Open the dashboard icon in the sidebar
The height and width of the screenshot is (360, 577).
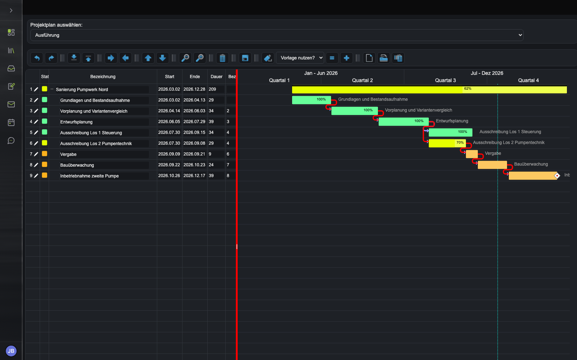point(11,32)
